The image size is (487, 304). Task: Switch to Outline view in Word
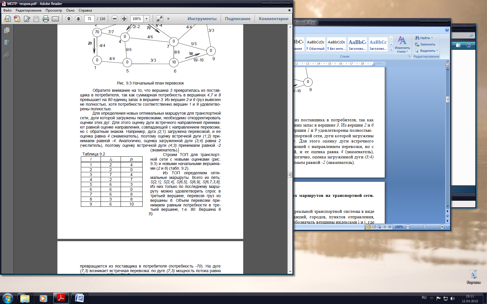click(384, 227)
